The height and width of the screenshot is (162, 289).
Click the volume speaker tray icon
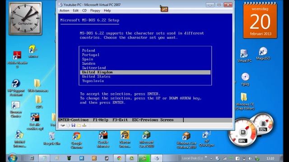click(250, 158)
